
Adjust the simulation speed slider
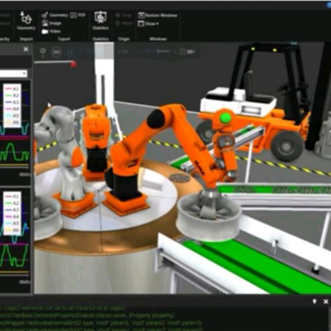[164, 52]
